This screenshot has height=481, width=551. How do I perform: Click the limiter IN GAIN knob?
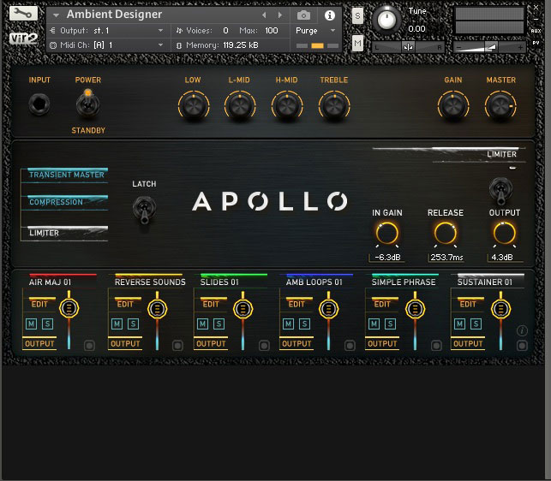[x=386, y=234]
